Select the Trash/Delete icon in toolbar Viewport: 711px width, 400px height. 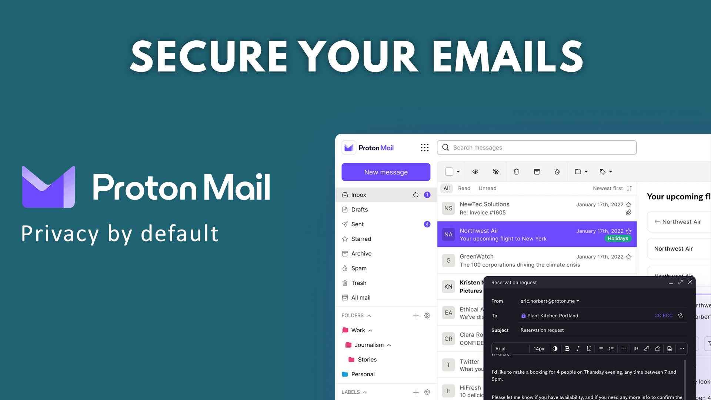[x=516, y=171]
